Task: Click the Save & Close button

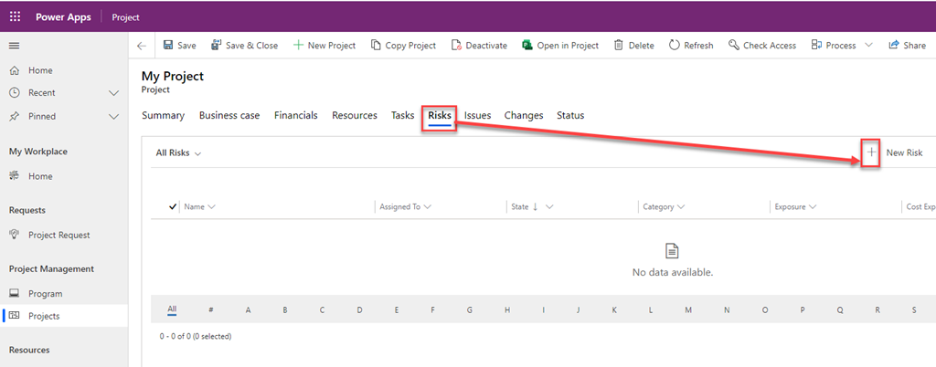Action: tap(244, 46)
